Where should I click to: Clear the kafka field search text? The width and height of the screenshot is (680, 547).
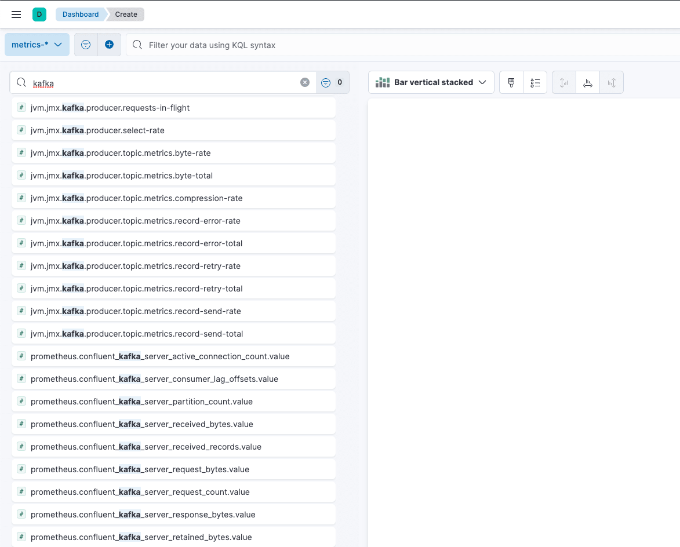pos(305,82)
